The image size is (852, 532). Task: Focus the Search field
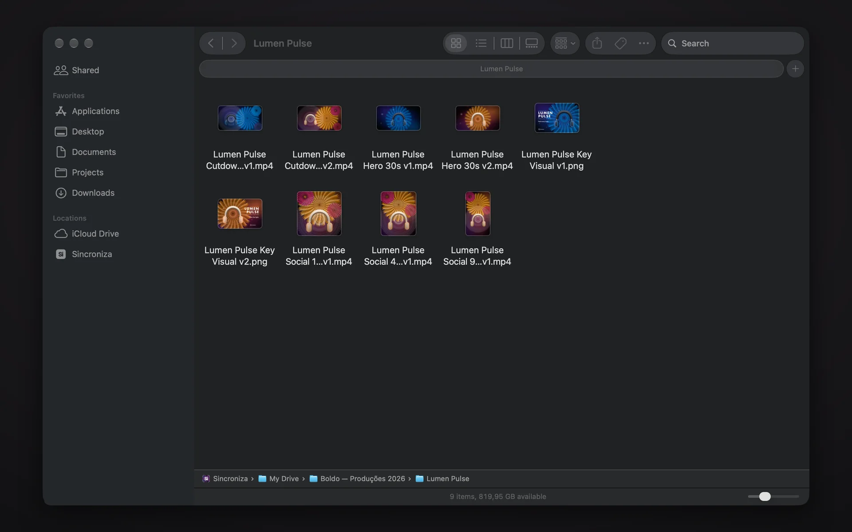pos(733,43)
